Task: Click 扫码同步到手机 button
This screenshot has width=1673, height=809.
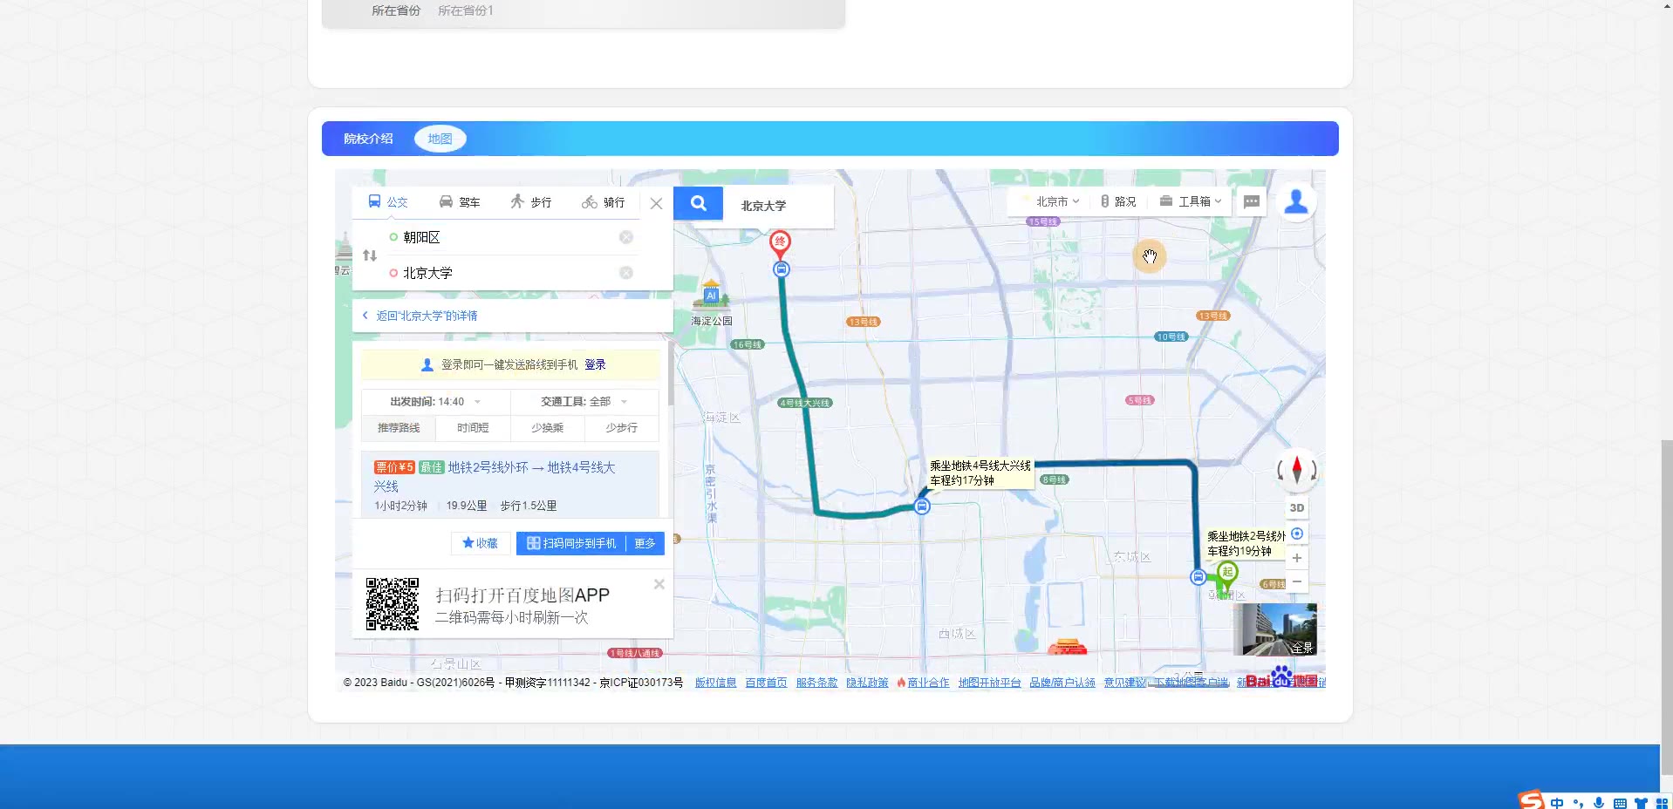Action: coord(571,543)
